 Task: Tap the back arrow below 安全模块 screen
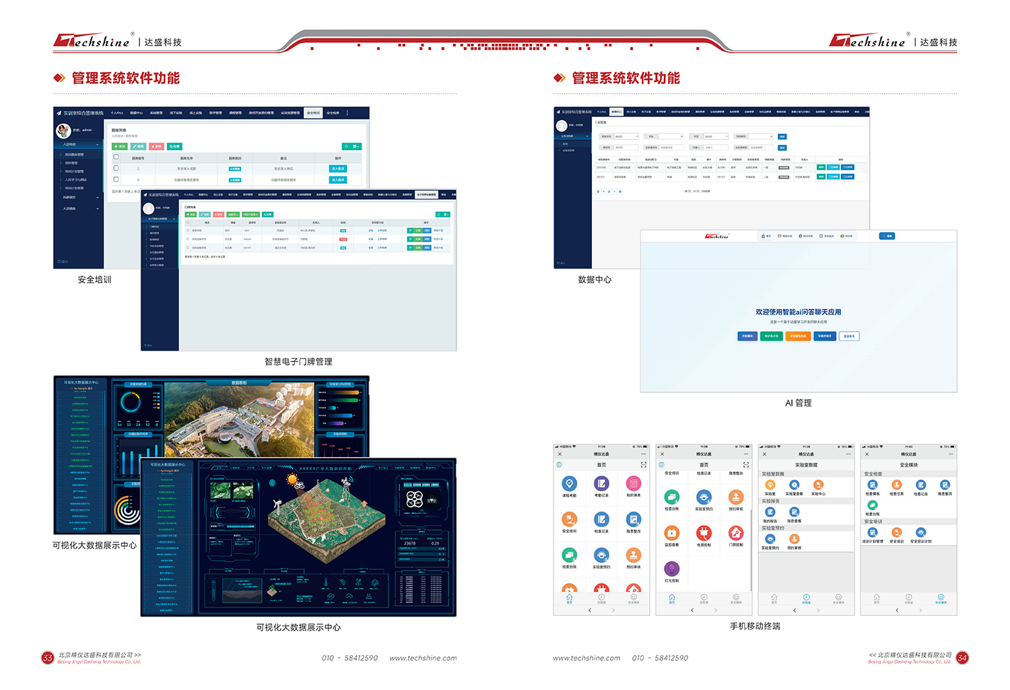click(x=897, y=611)
